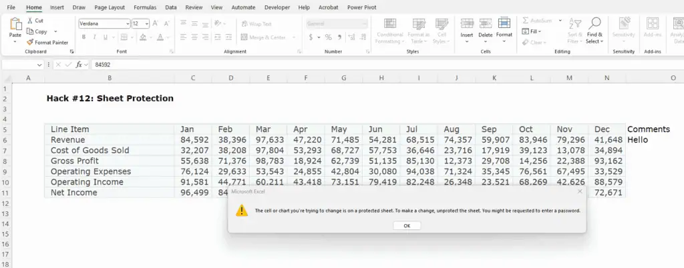Screen dimensions: 684x268
Task: Open Conditional Formatting menu
Action: pos(390,31)
